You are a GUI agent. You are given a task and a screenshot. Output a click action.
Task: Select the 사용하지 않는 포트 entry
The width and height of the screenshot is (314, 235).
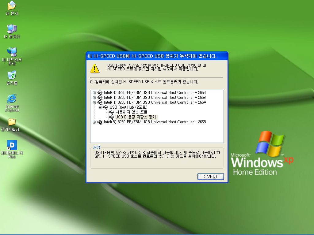(131, 112)
